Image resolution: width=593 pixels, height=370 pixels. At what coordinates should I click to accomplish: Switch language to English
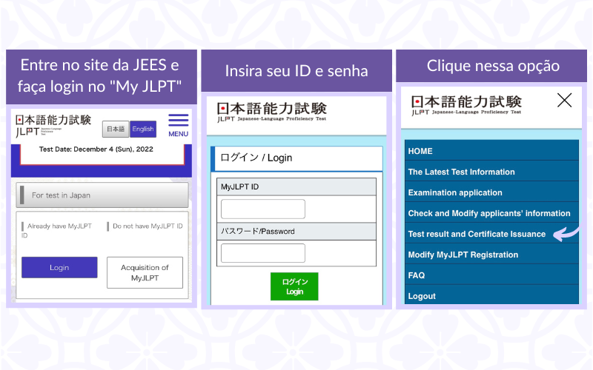(x=143, y=129)
